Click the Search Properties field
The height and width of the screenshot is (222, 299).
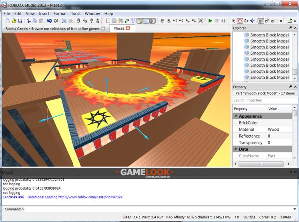point(265,100)
